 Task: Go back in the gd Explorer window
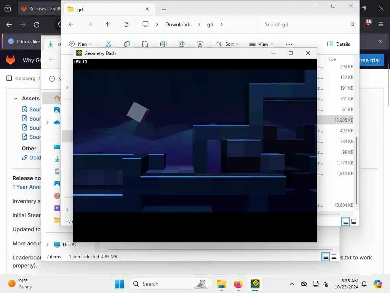71,24
